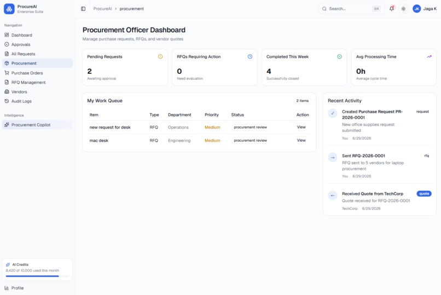This screenshot has width=441, height=295.
Task: Navigate to Vendors
Action: pyautogui.click(x=37, y=92)
